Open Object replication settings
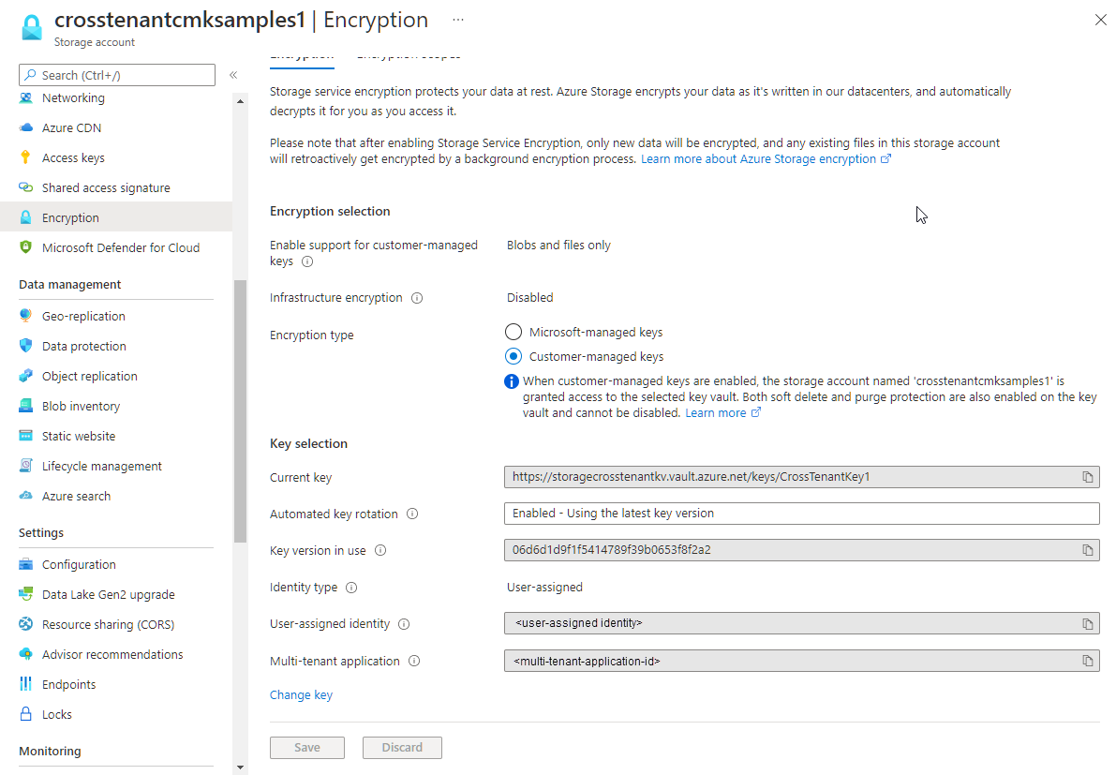1116x775 pixels. [x=89, y=376]
